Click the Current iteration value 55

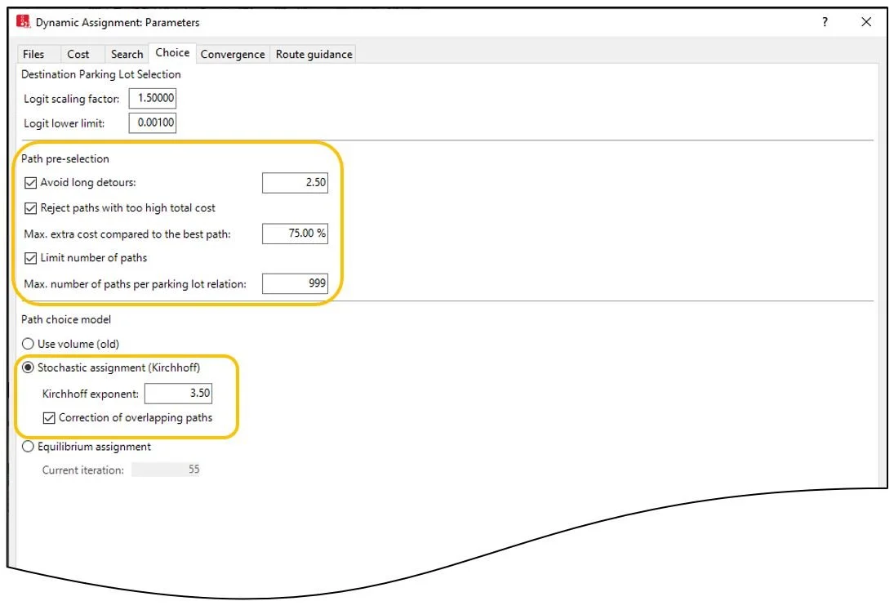[x=166, y=470]
